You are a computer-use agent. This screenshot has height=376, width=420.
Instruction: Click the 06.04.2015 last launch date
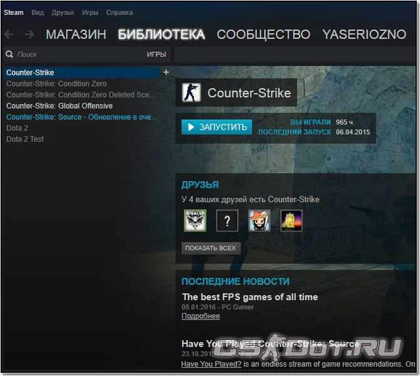click(353, 132)
